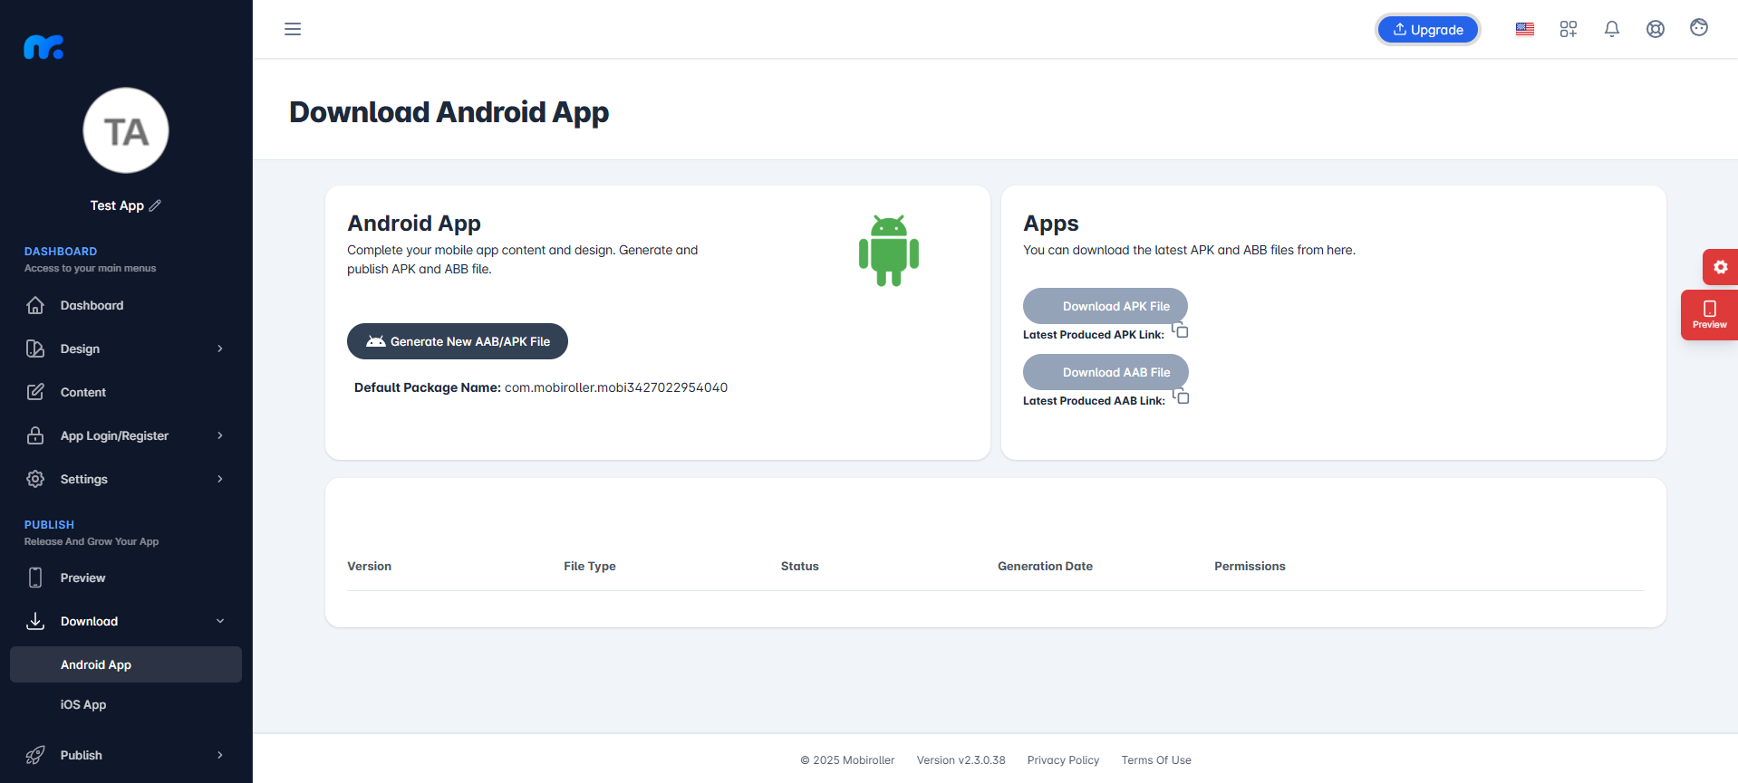Copy the Latest Produced AAB Link
The width and height of the screenshot is (1738, 783).
(1182, 396)
